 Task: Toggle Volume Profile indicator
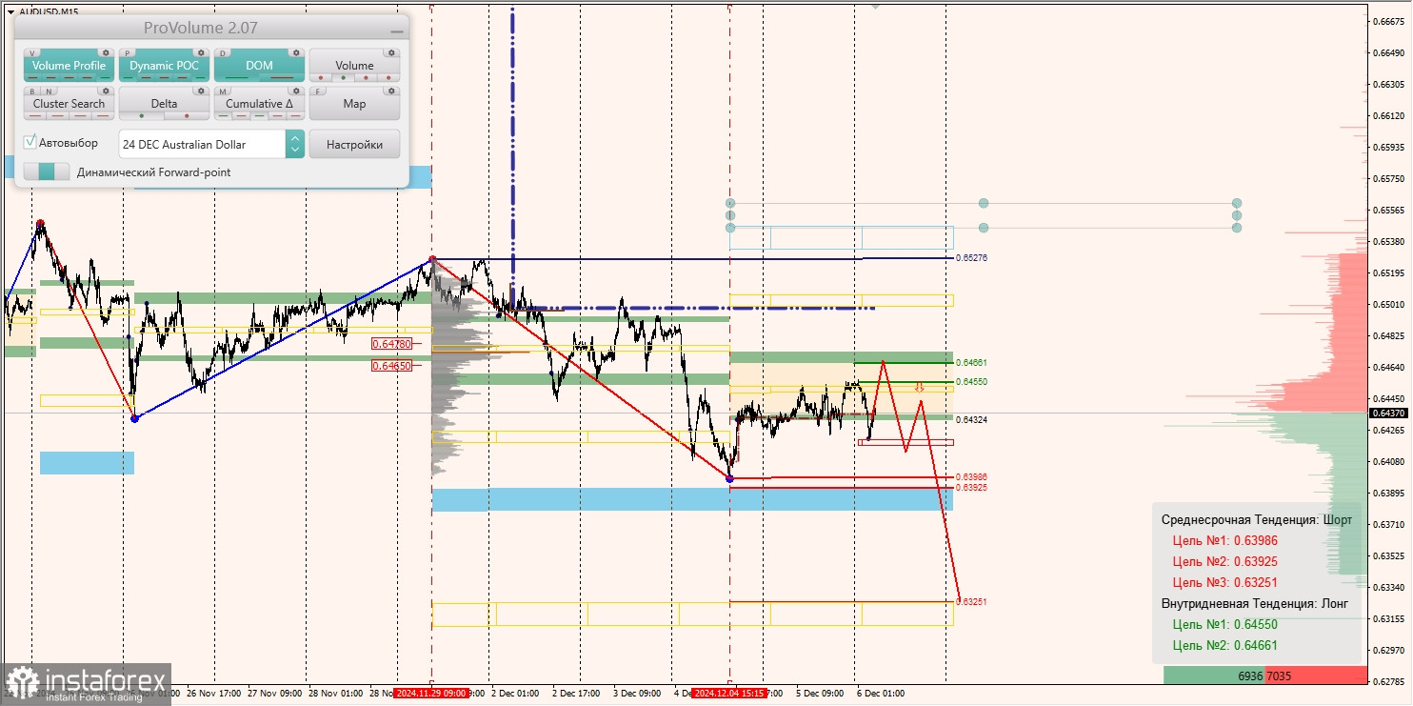coord(69,66)
